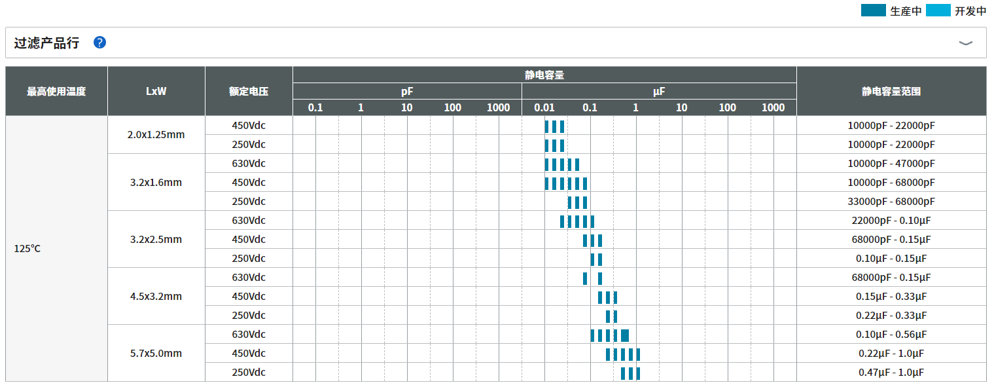994x387 pixels.
Task: Select the 最高使用温度 column header
Action: [56, 92]
